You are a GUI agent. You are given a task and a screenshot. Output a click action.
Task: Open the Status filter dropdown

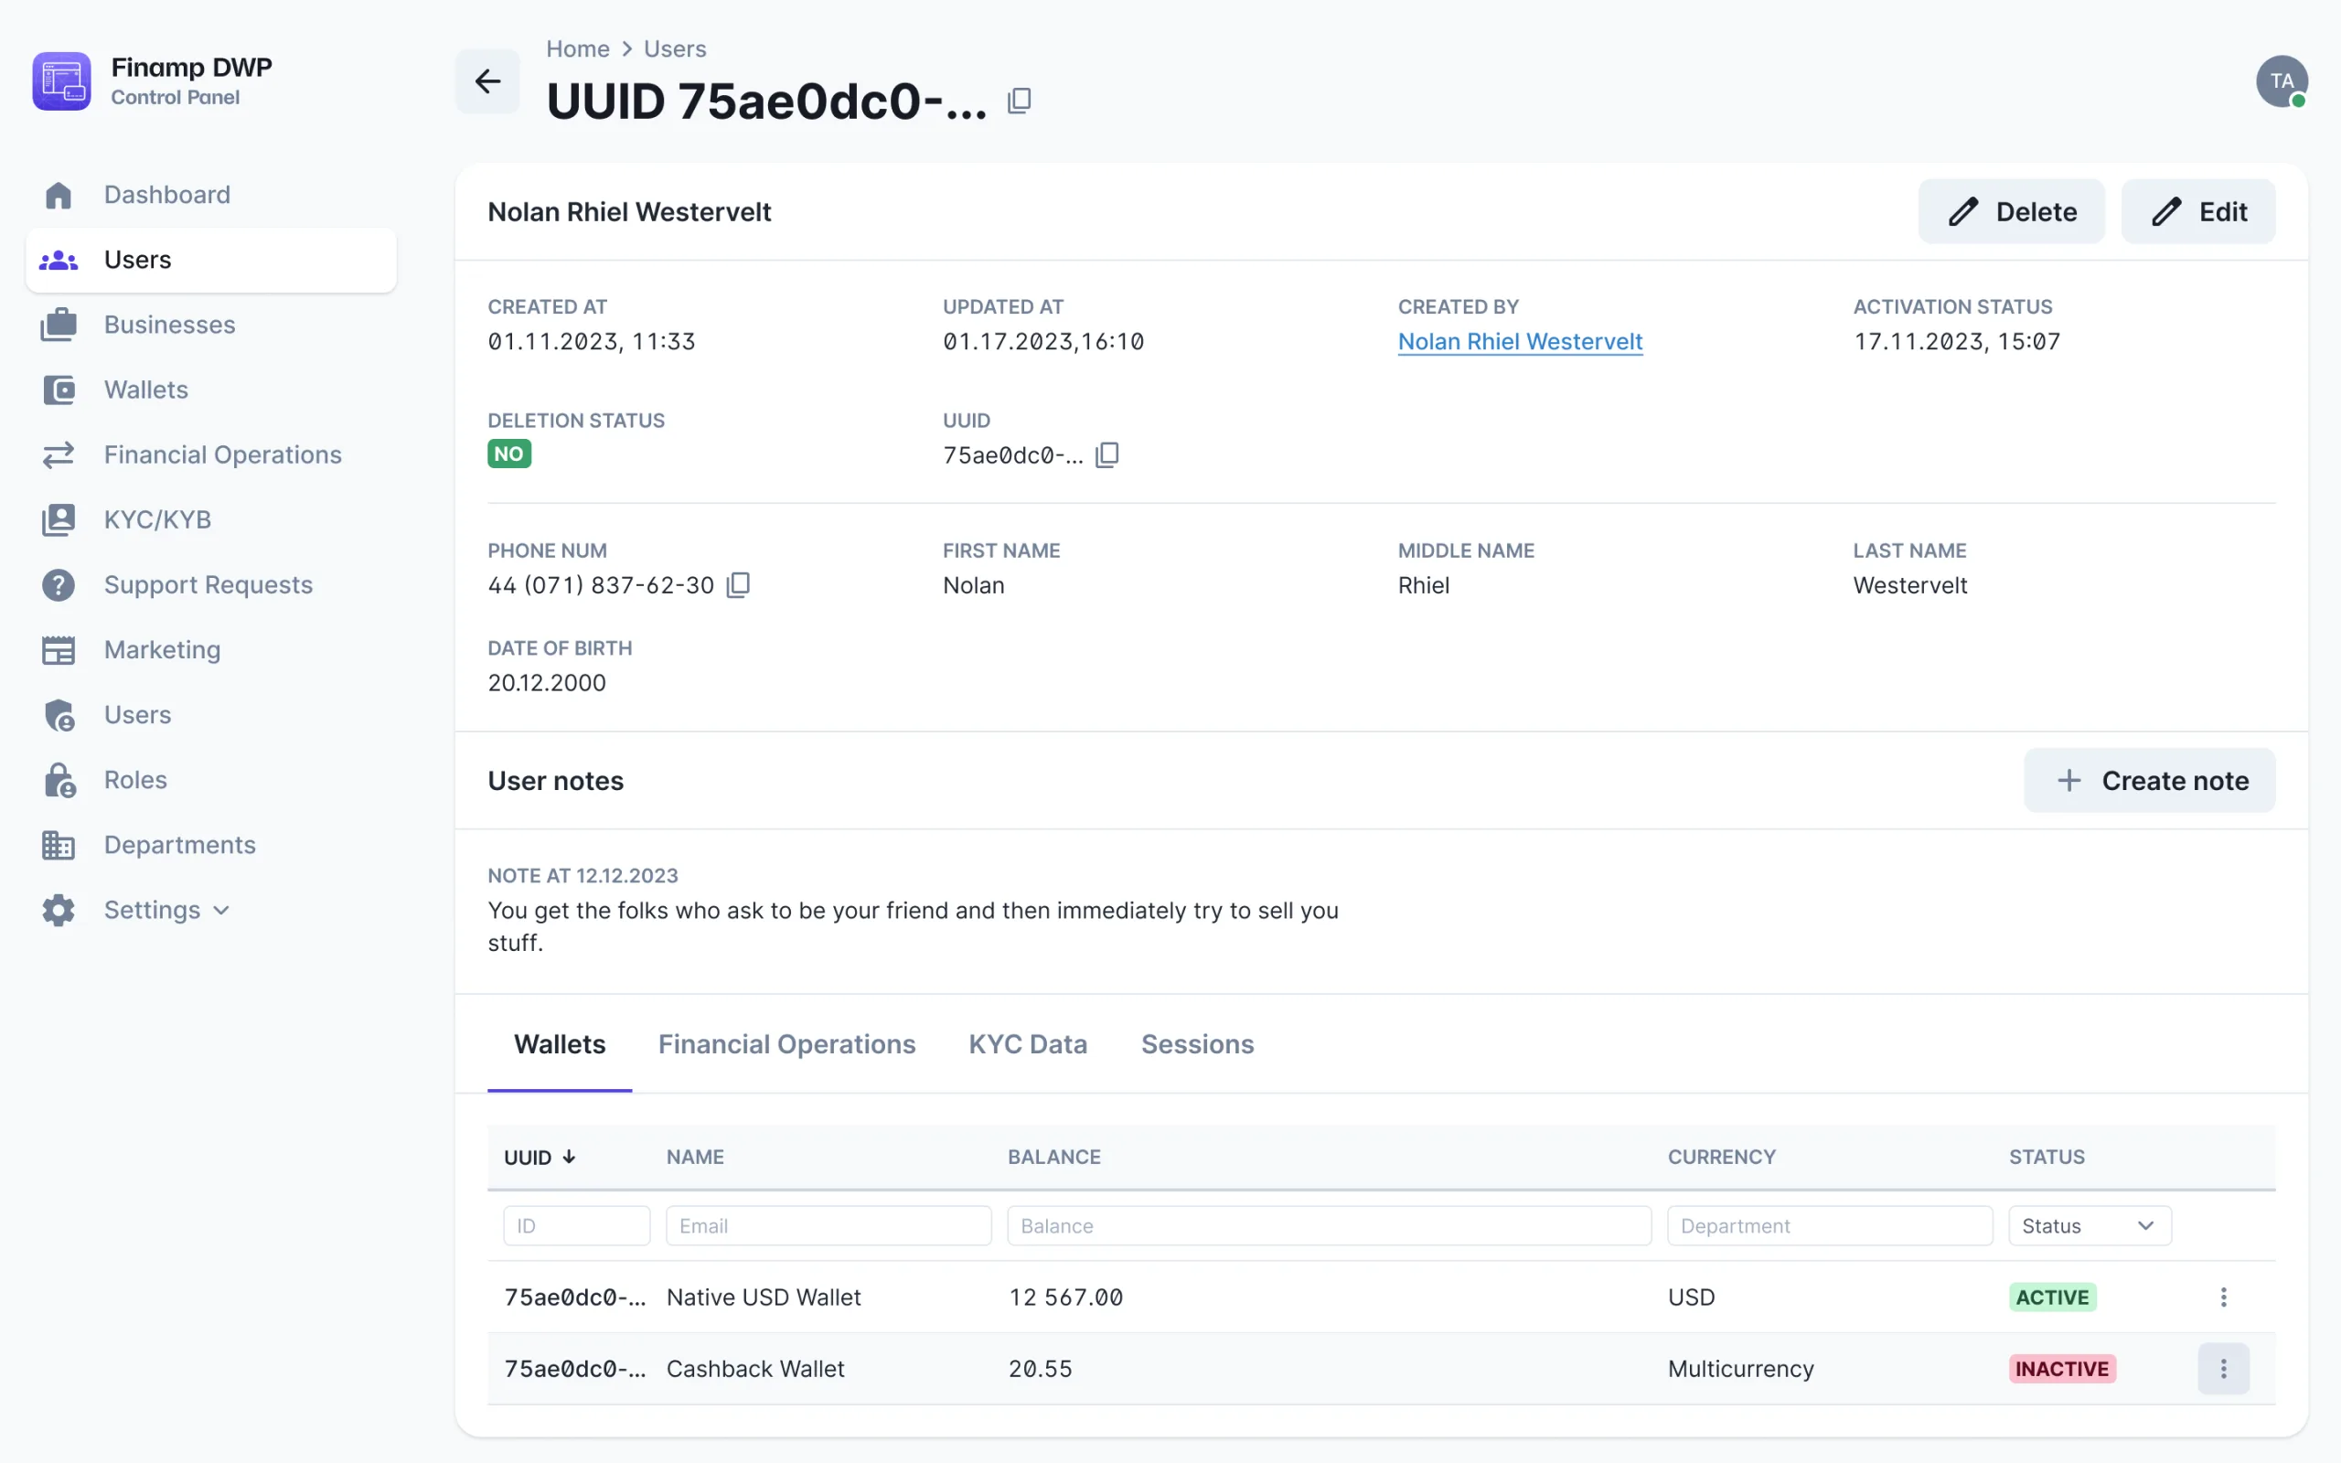pos(2090,1226)
